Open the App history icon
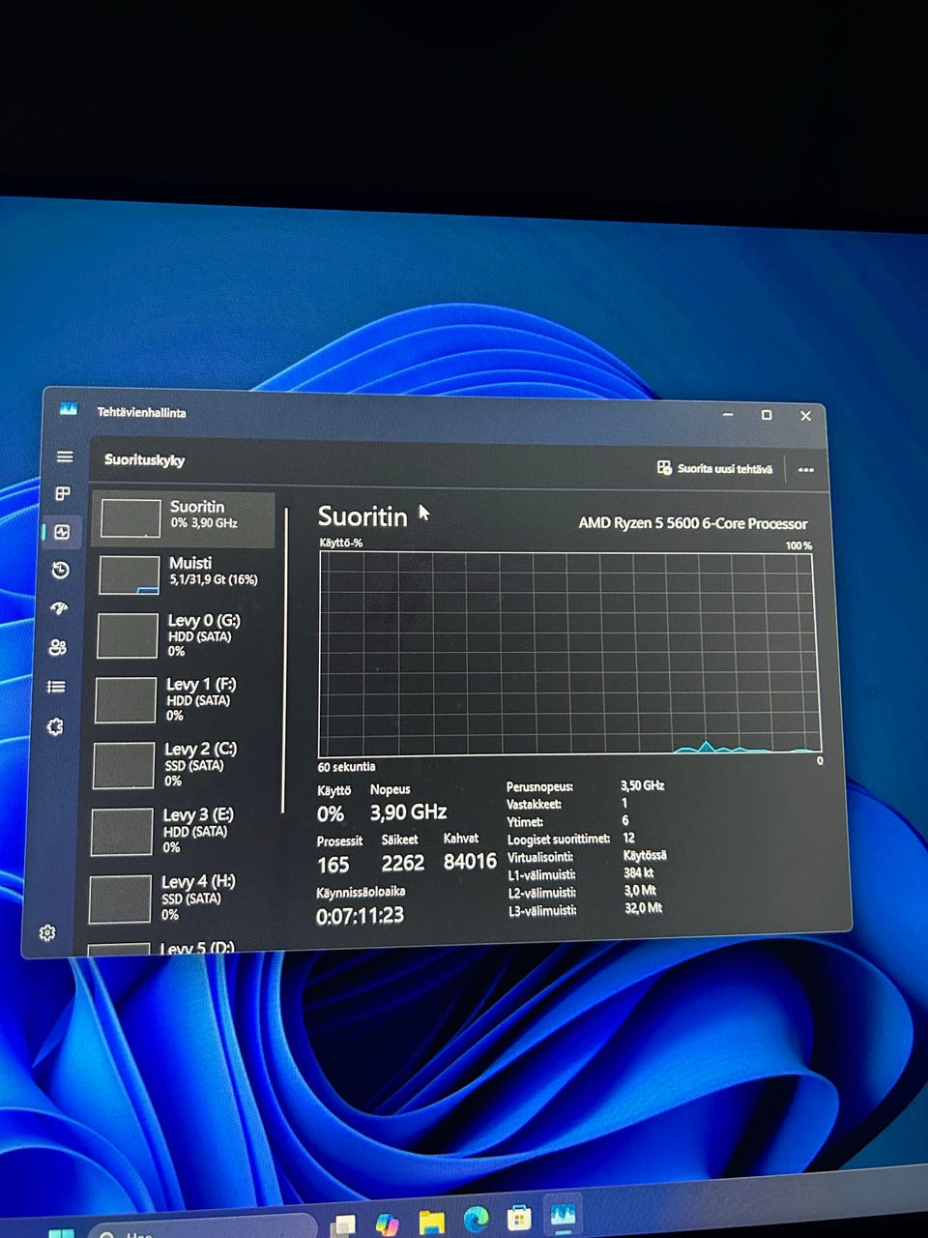928x1238 pixels. click(60, 570)
